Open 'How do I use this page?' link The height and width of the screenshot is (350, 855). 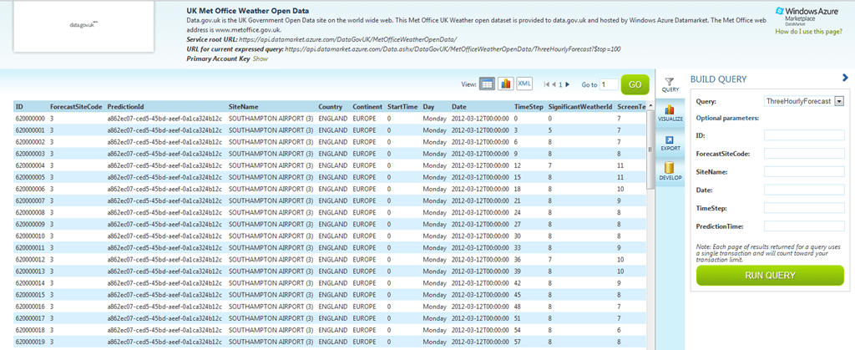click(808, 32)
